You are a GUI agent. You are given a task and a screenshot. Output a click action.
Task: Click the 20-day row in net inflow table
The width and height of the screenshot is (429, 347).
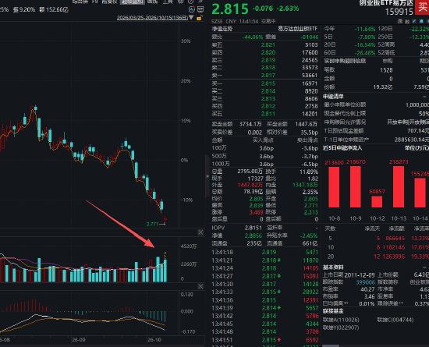coord(376,257)
